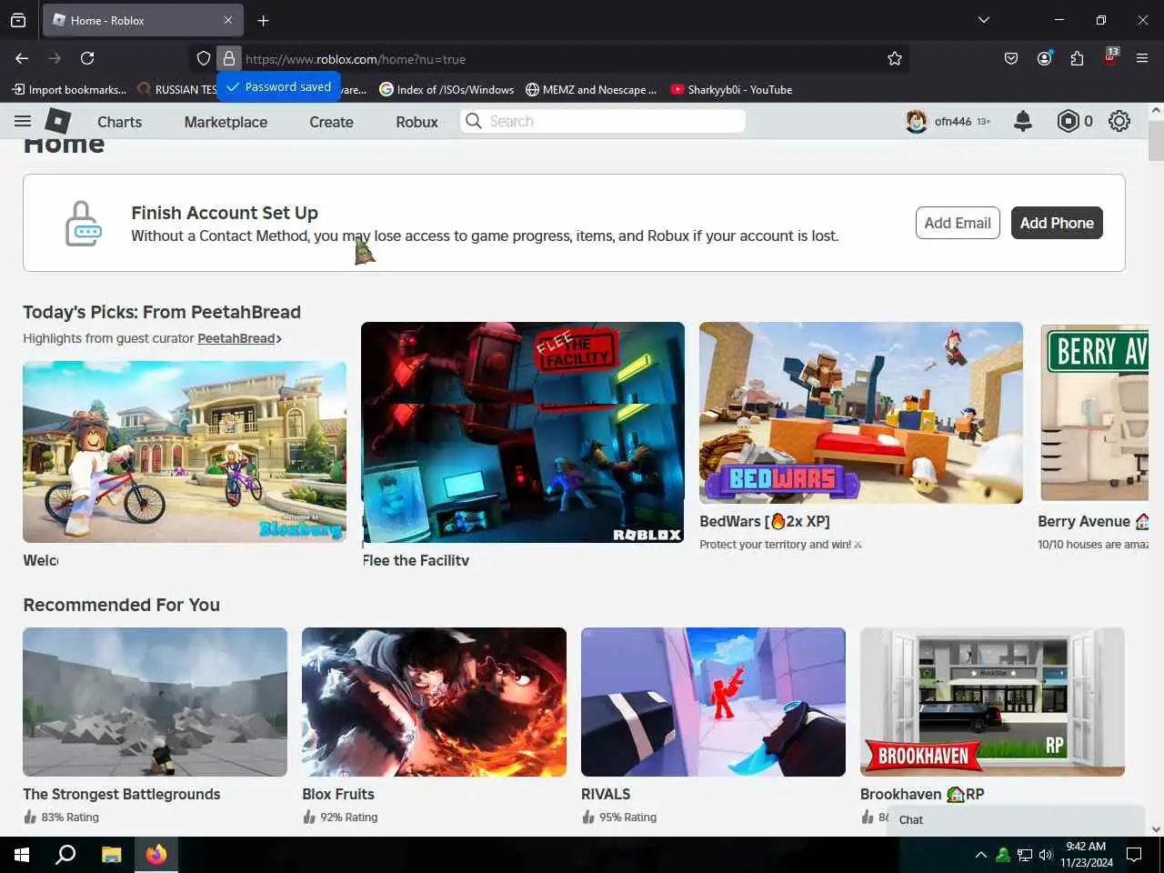Open the Roblox hamburger navigation menu

23,121
